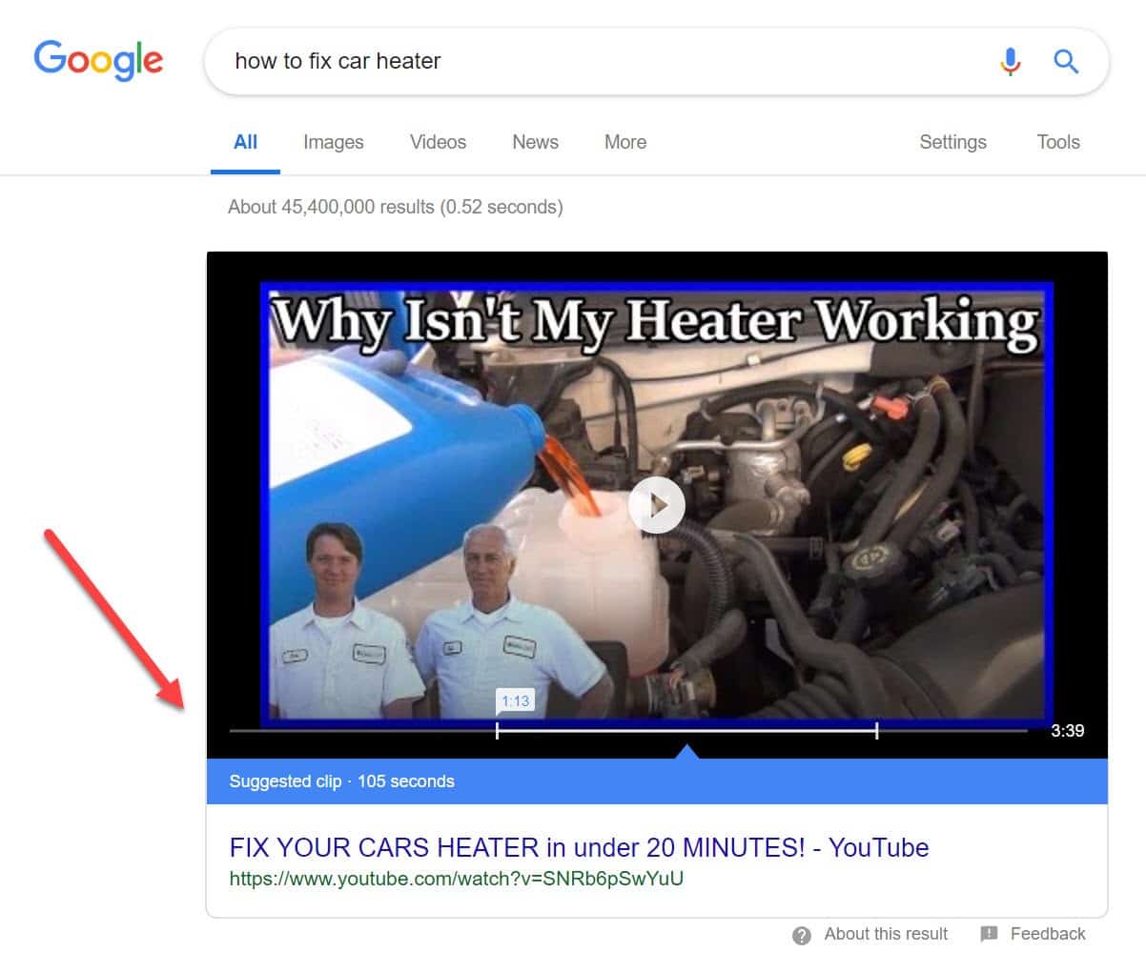This screenshot has height=973, width=1146.
Task: Click the Google logo
Action: point(98,60)
